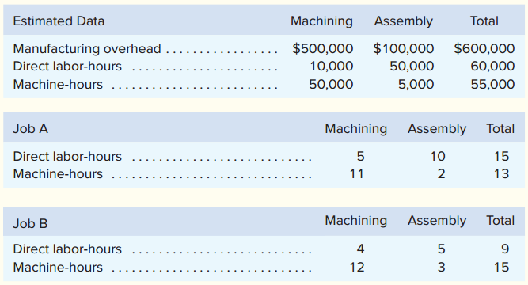Viewport: 528px width, 285px height.
Task: Click the Total column header in Job B
Action: pos(500,221)
